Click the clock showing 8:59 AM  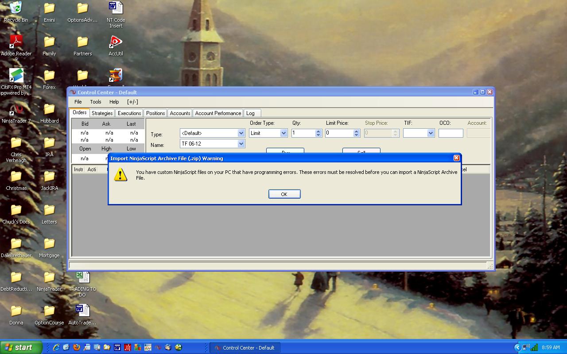(x=551, y=348)
